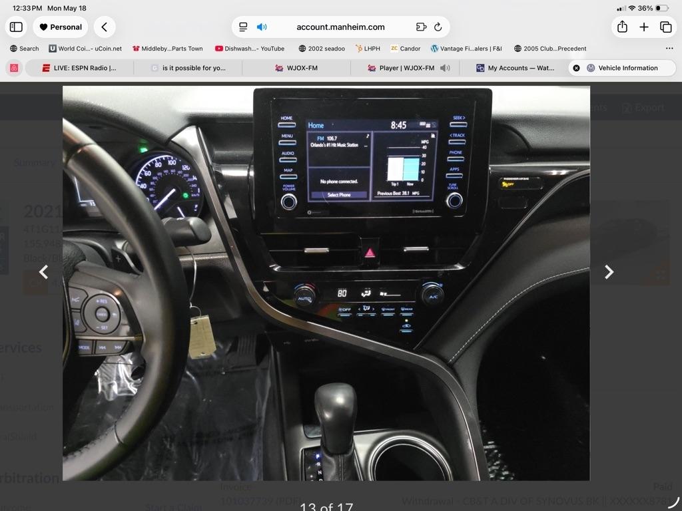Go back to previous page
682x511 pixels.
pos(105,27)
